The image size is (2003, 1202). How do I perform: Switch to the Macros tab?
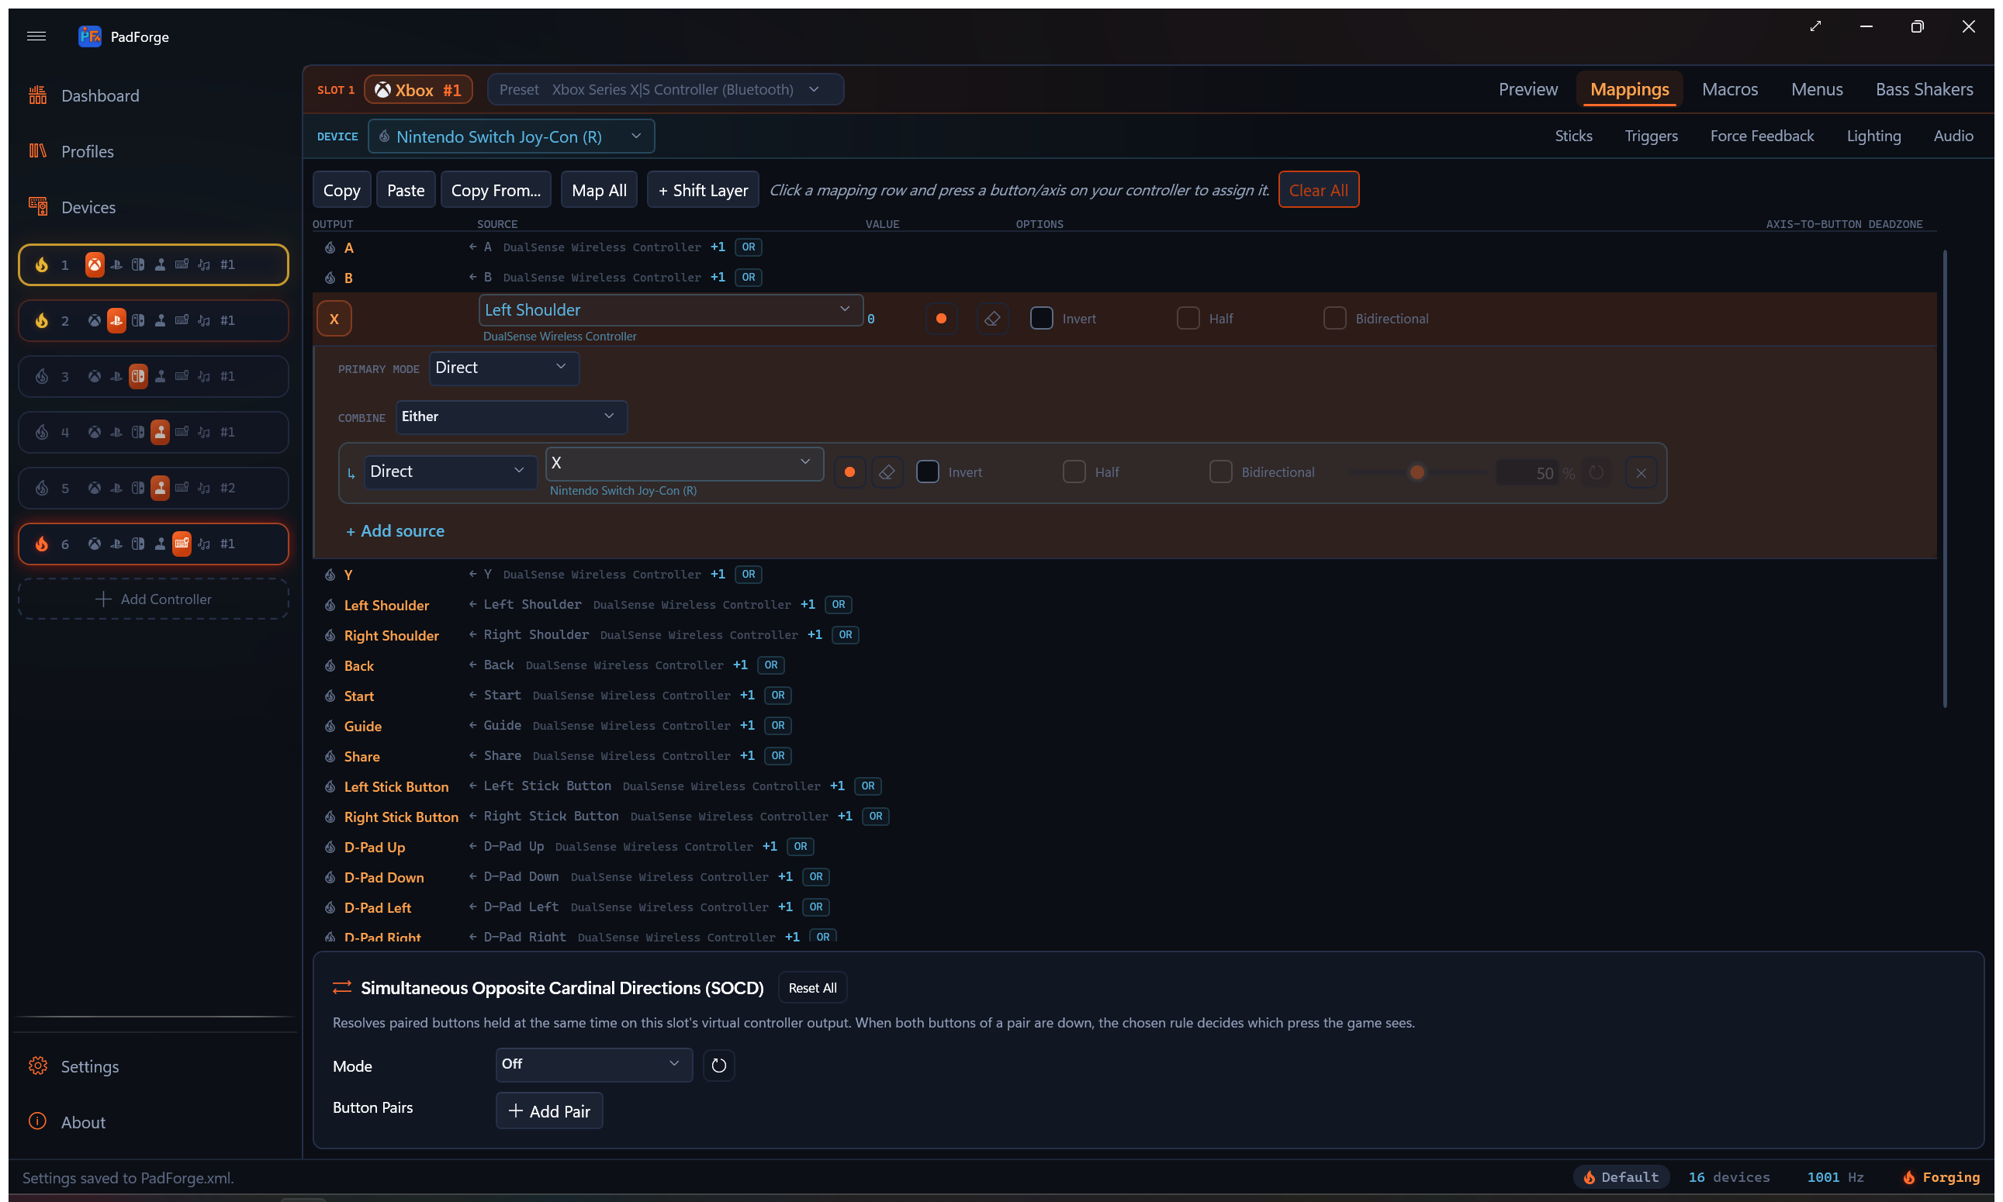coord(1730,90)
